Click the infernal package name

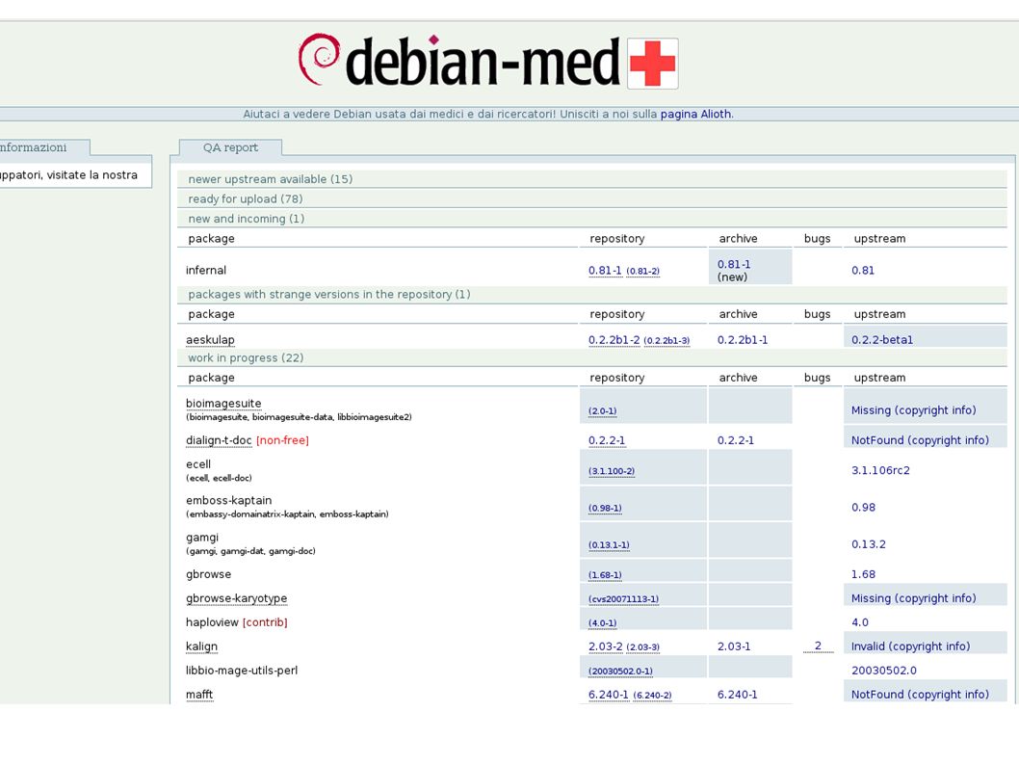click(x=206, y=271)
